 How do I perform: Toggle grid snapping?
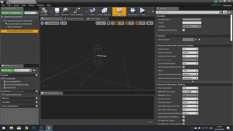point(116,23)
